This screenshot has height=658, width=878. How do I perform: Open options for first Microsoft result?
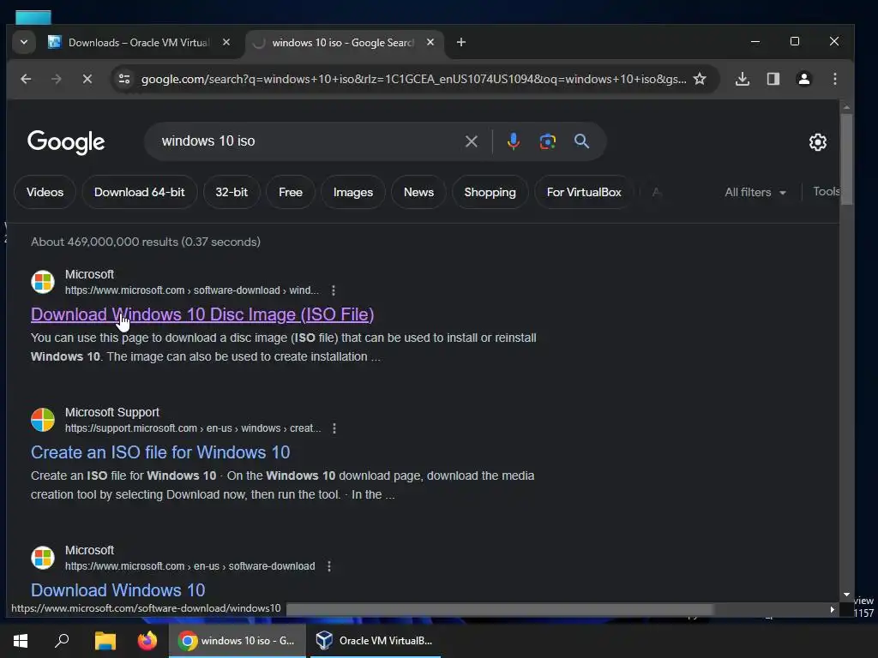click(334, 290)
